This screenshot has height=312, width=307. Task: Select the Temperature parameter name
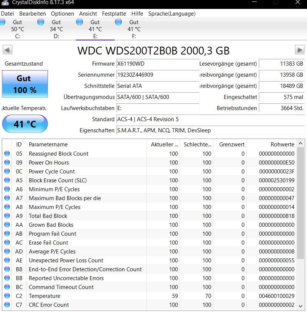tap(44, 296)
